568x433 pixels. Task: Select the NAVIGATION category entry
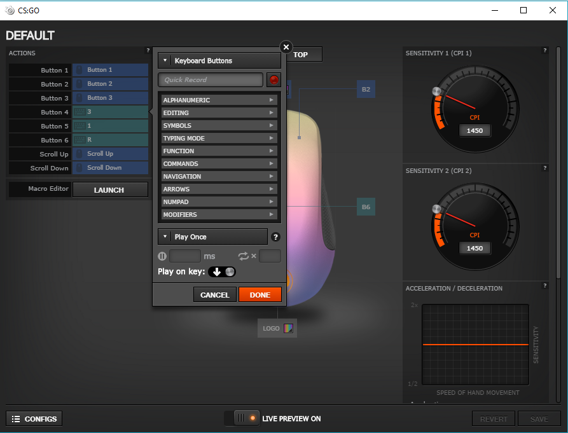tap(219, 177)
